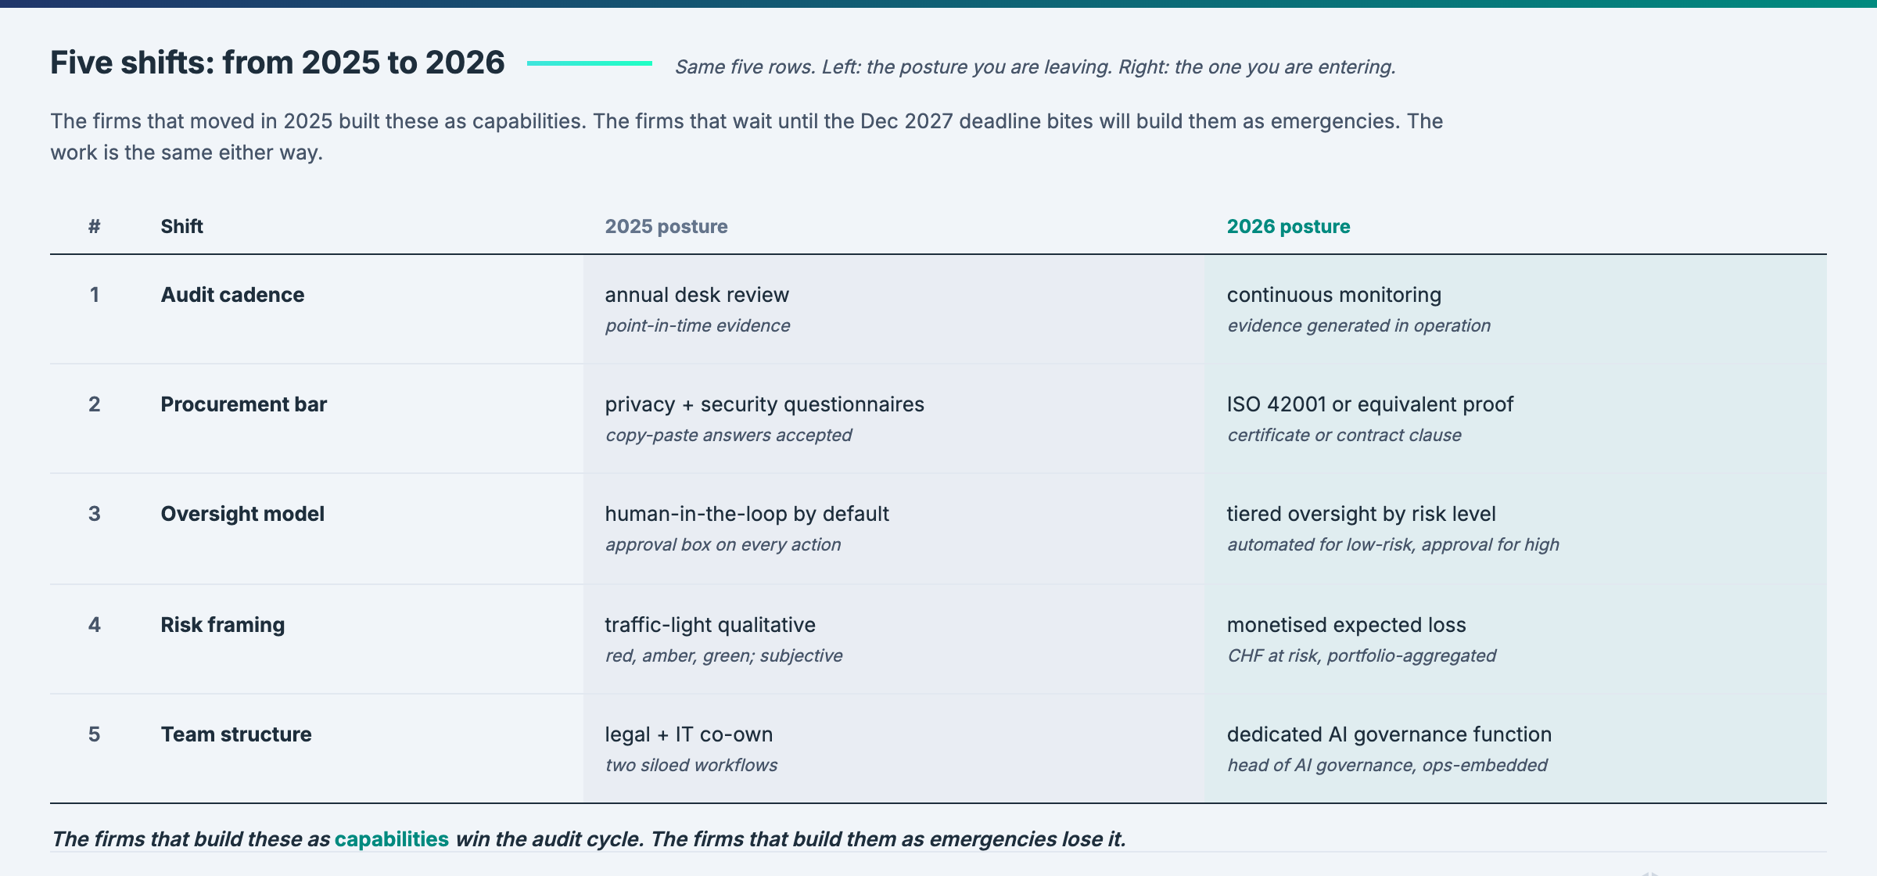The width and height of the screenshot is (1877, 876).
Task: Click the "continuous monitoring" cell text
Action: pos(1333,295)
